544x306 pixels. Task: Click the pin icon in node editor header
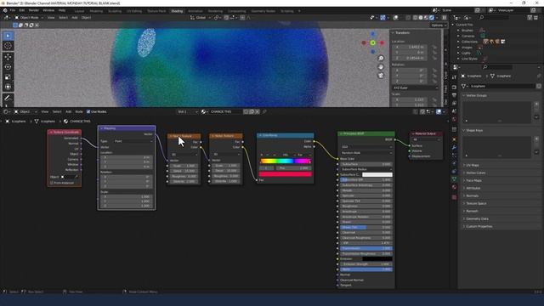[x=264, y=111]
